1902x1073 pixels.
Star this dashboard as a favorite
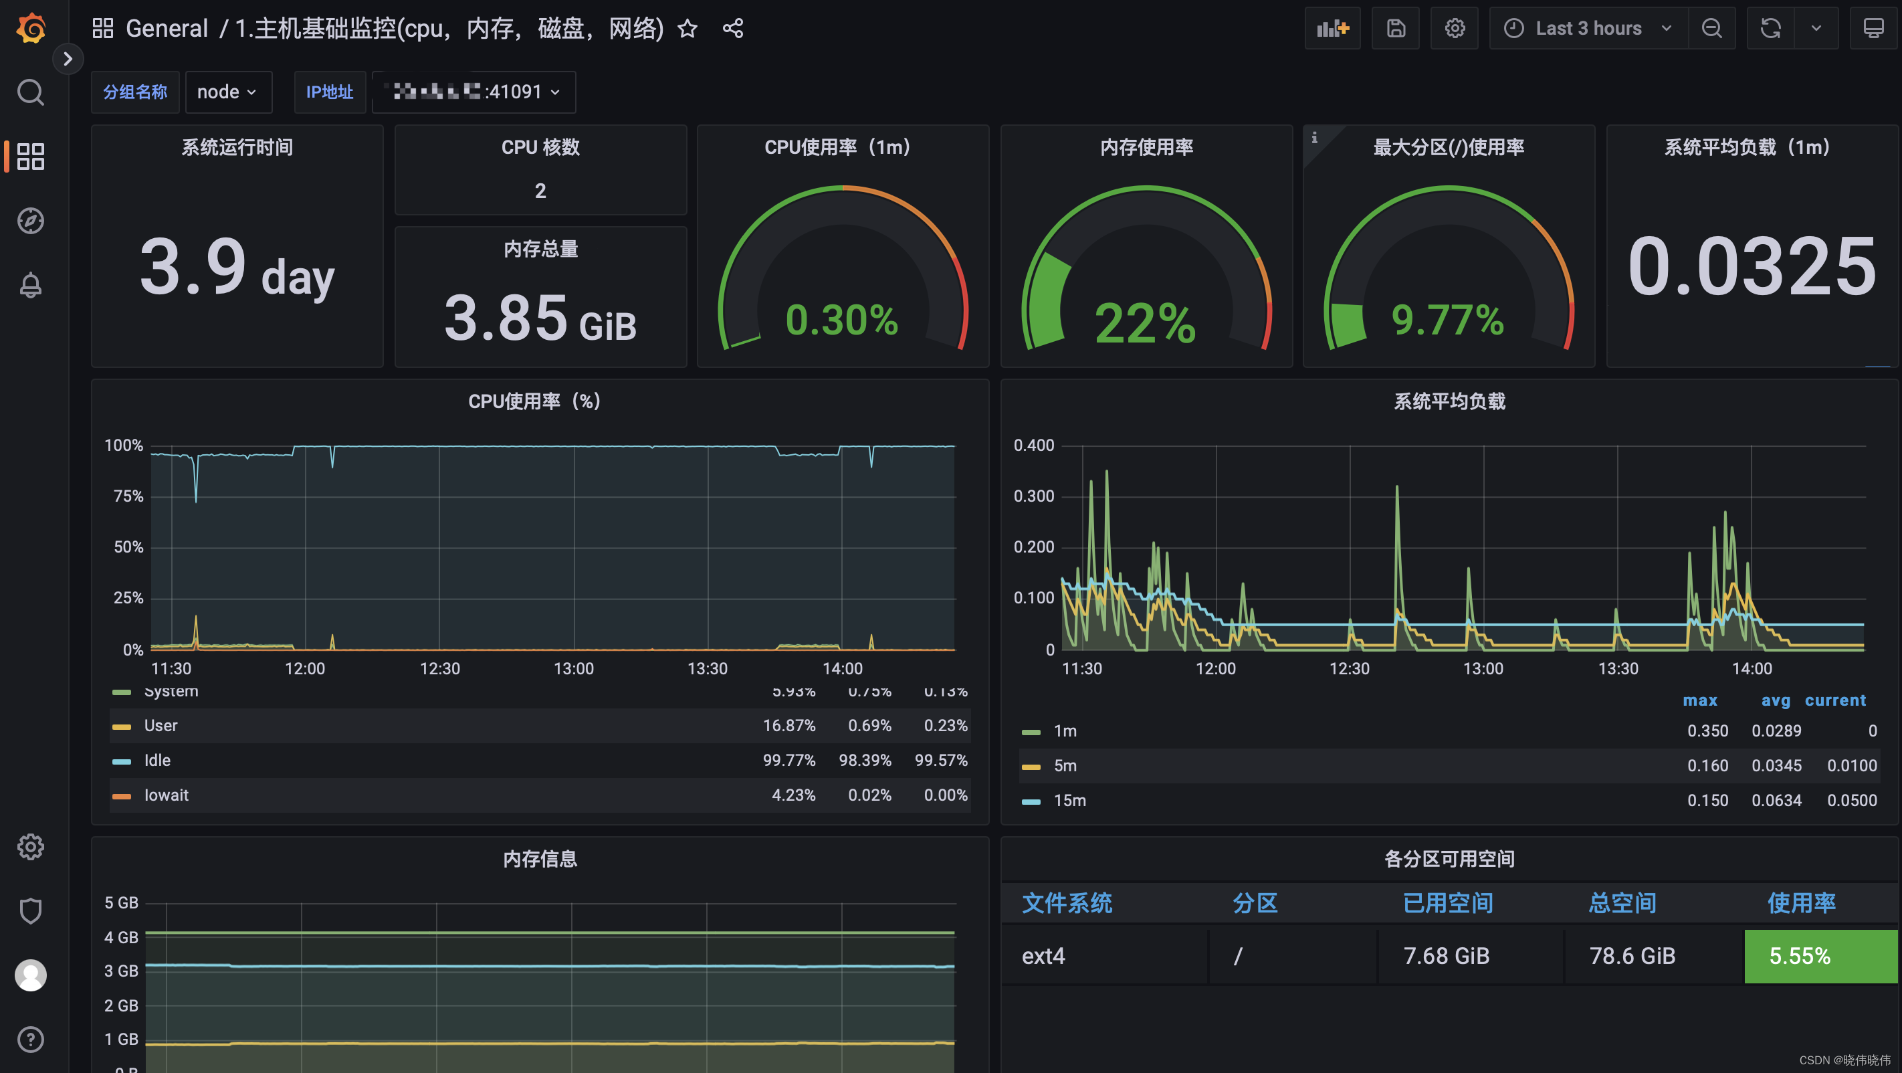pyautogui.click(x=688, y=29)
